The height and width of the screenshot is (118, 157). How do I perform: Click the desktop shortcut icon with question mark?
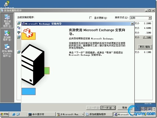click(7, 4)
